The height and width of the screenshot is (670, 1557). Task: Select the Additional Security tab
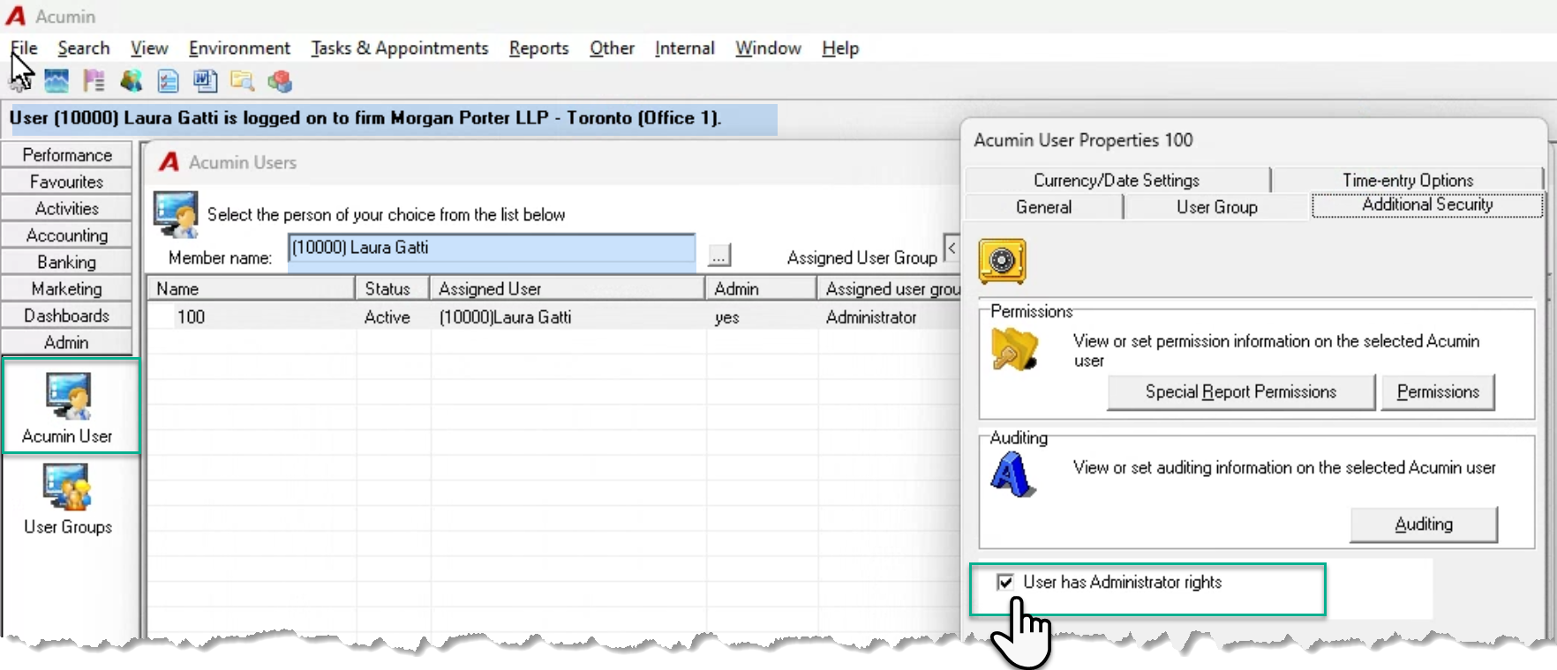tap(1427, 205)
